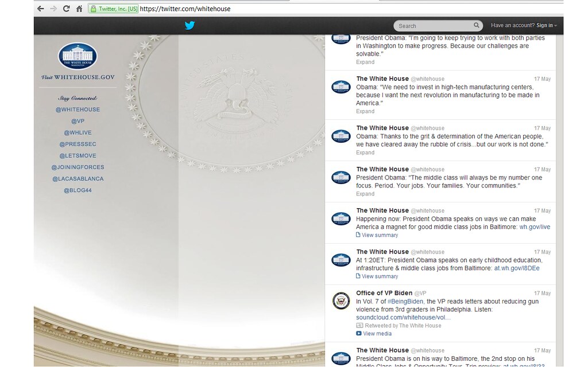The height and width of the screenshot is (367, 588).
Task: Click 17 May timestamp on VP Biden tweet
Action: tap(542, 293)
